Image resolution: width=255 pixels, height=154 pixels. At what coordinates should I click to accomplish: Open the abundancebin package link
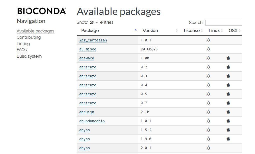(x=92, y=121)
